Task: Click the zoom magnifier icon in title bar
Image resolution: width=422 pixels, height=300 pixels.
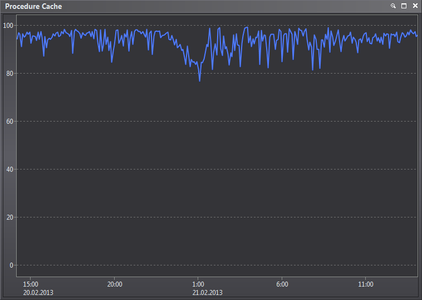Action: pyautogui.click(x=393, y=6)
